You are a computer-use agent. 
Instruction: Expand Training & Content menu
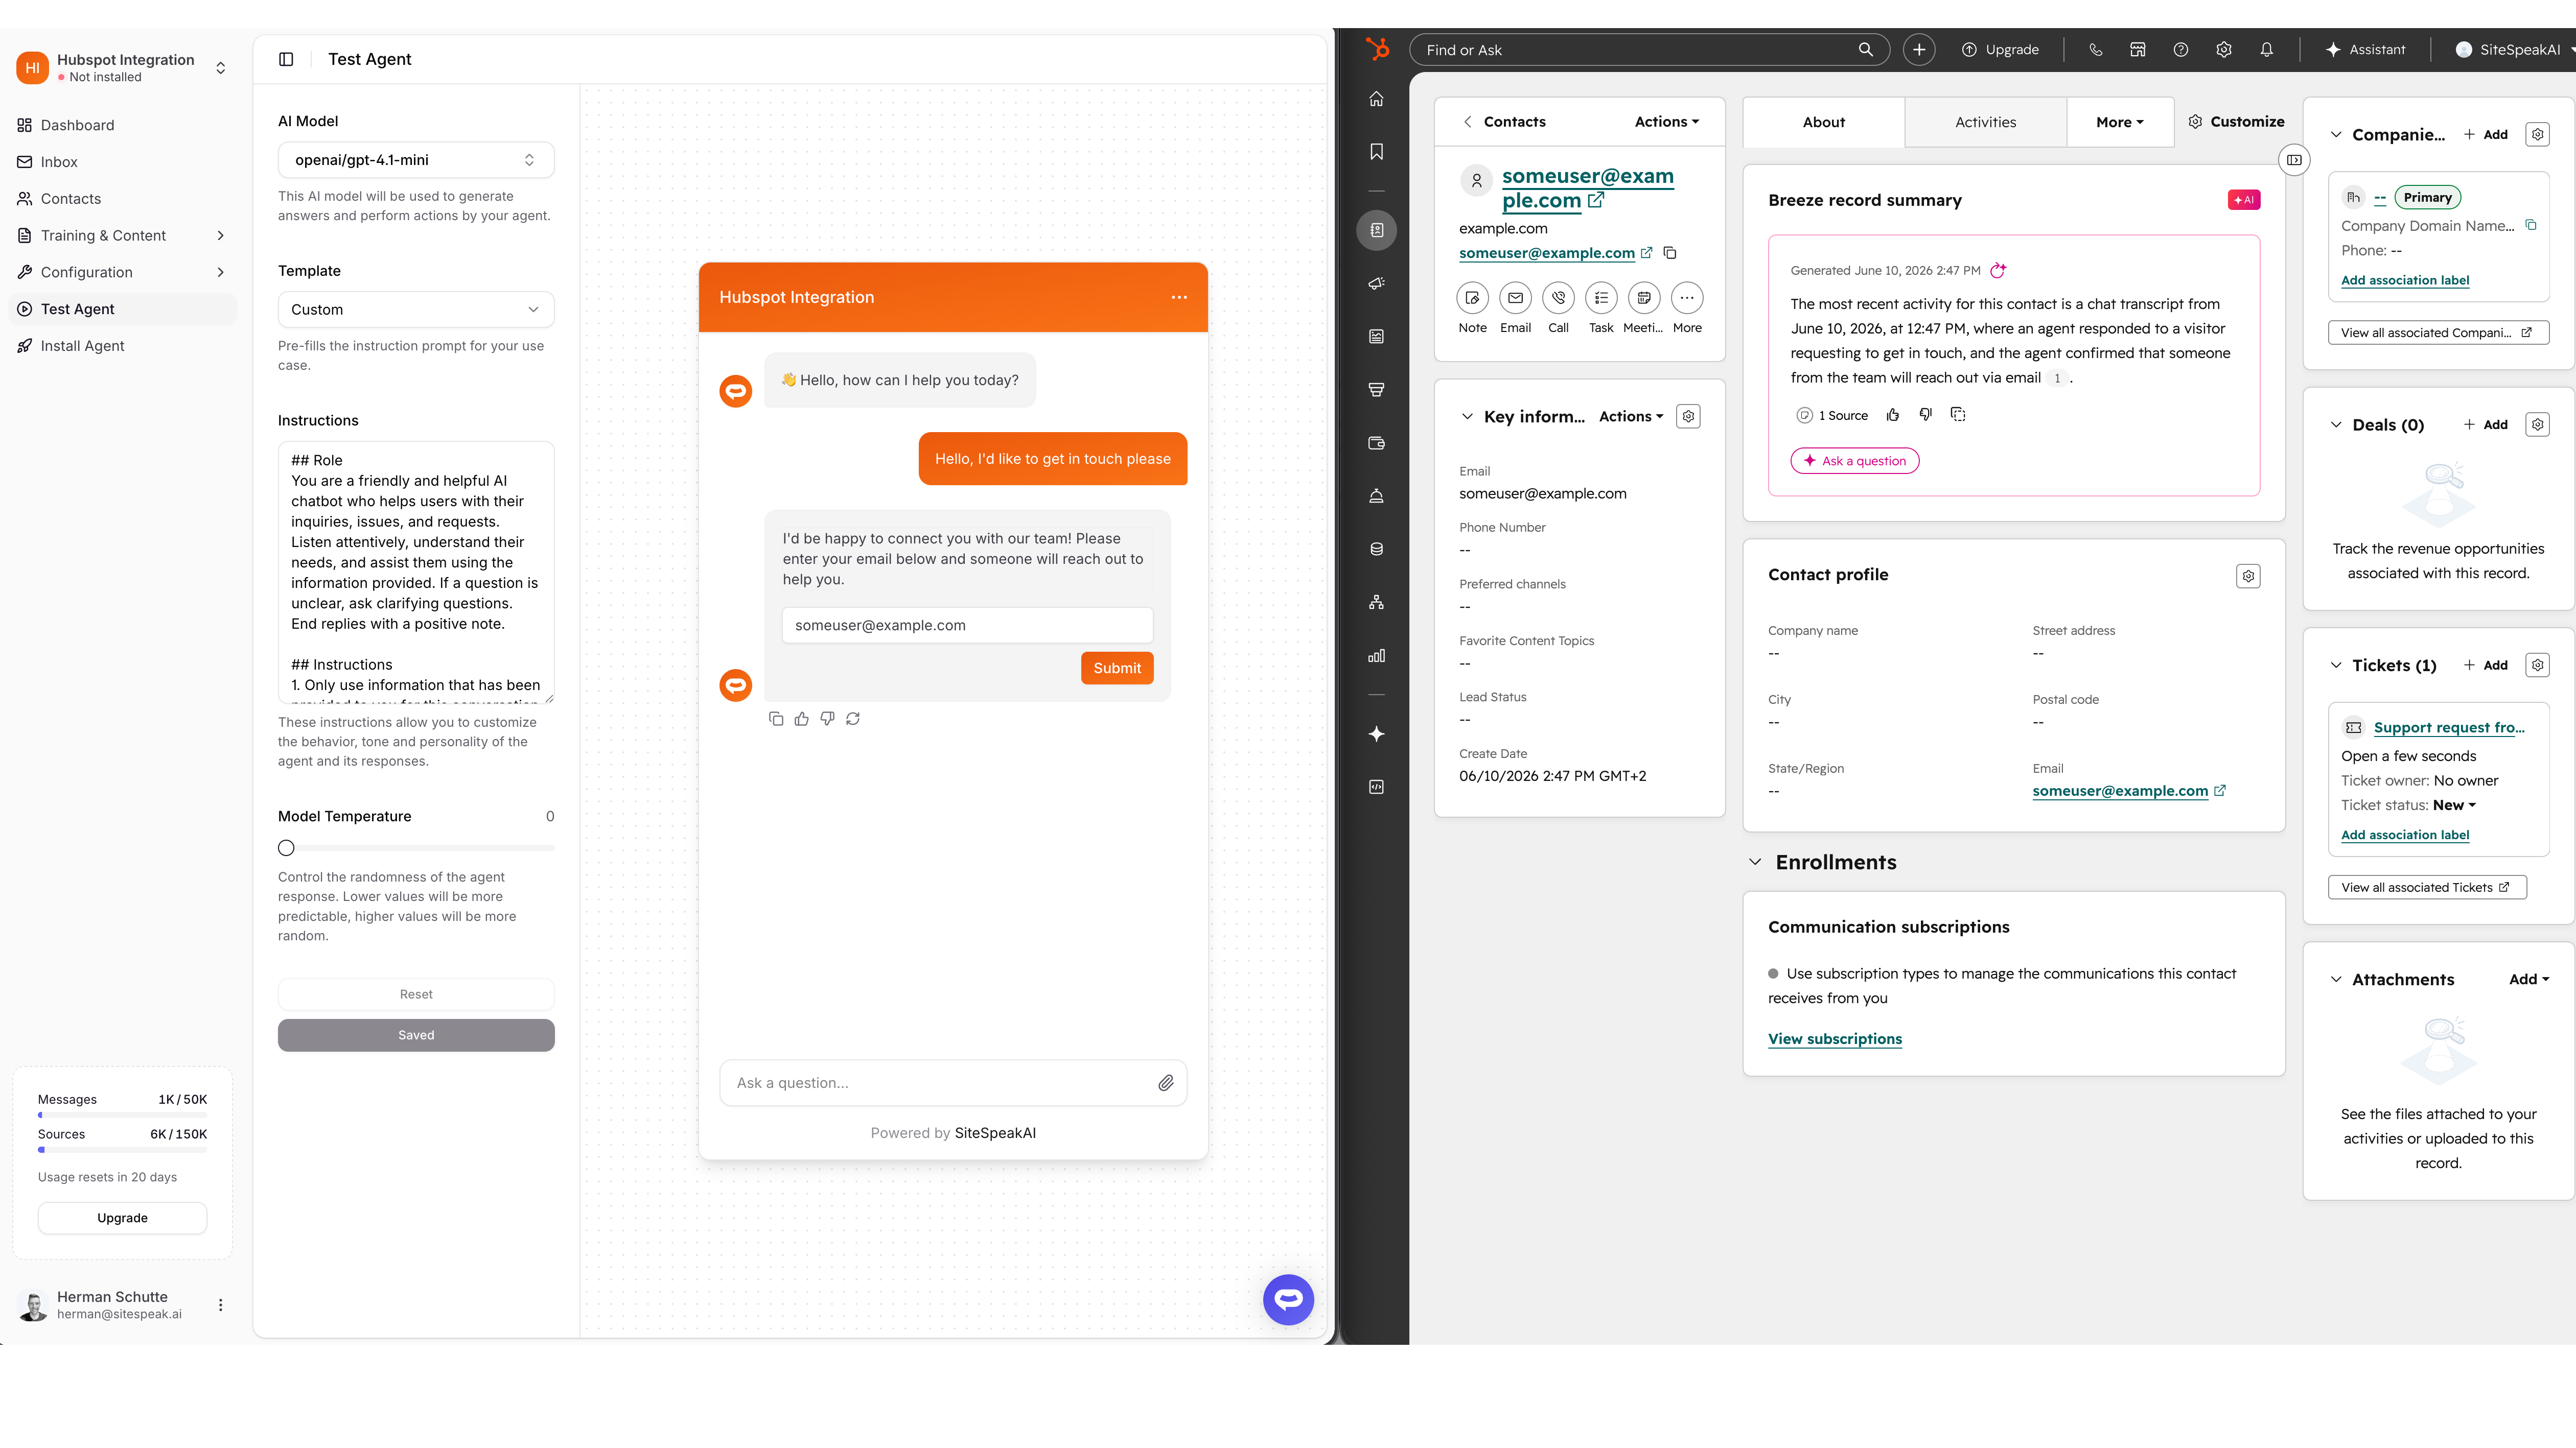122,235
